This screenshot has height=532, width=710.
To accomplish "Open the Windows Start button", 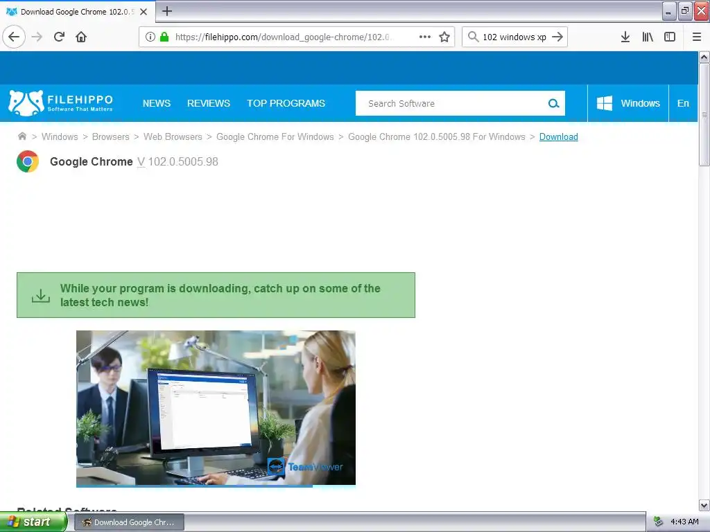I will (33, 522).
